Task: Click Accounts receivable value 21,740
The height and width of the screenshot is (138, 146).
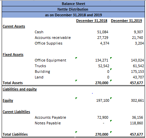Action: (137, 38)
